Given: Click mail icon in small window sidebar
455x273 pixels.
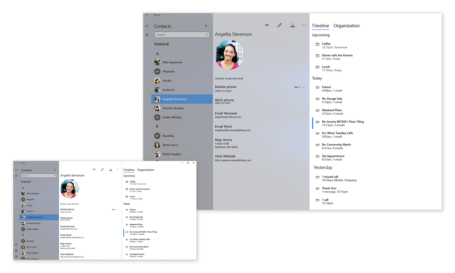Looking at the screenshot, I should [x=16, y=245].
